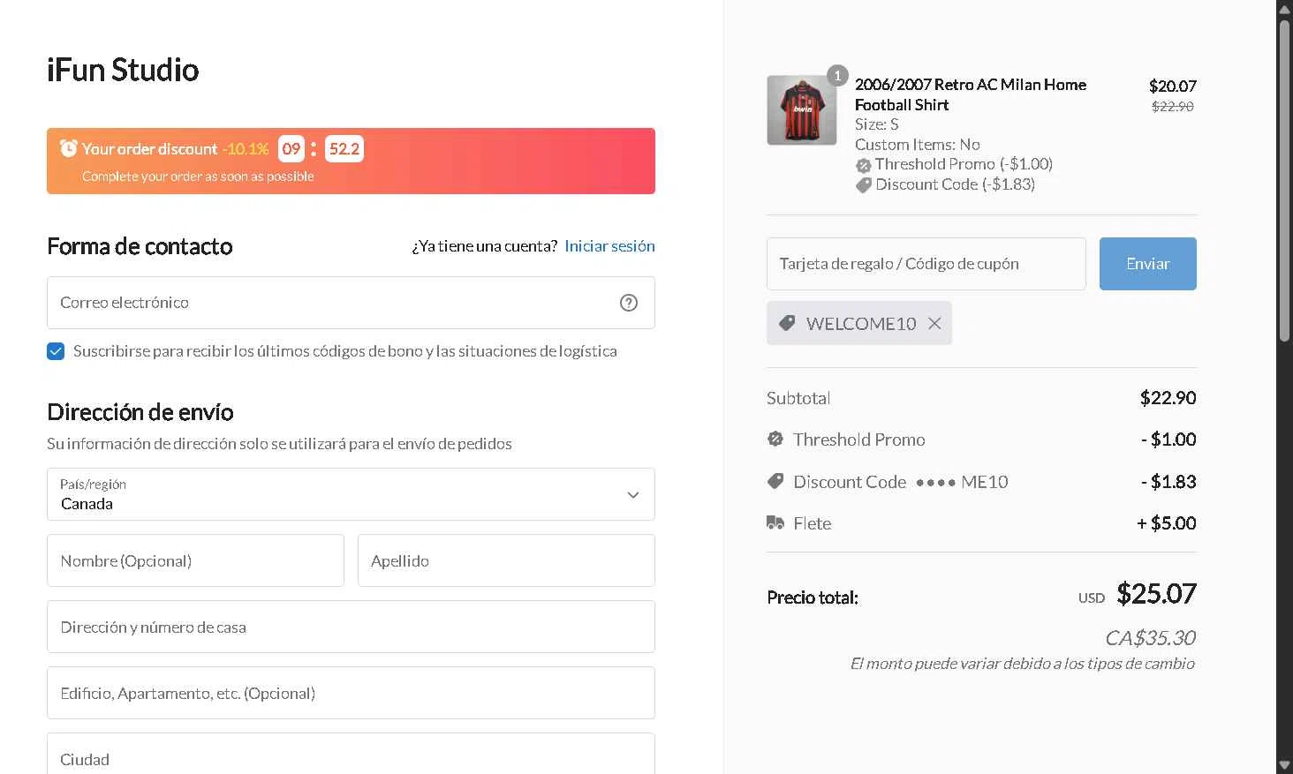Click the exchange rate note below total
1293x774 pixels.
1023,664
